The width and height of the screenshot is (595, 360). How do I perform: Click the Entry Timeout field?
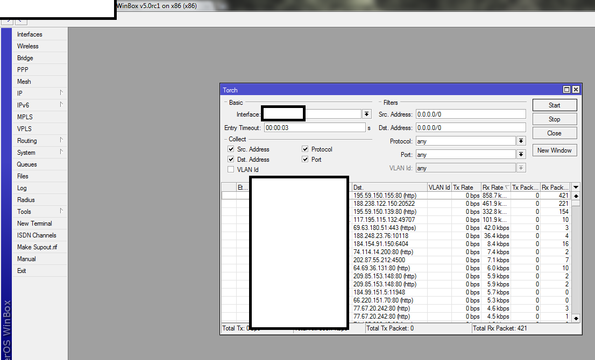pos(315,128)
